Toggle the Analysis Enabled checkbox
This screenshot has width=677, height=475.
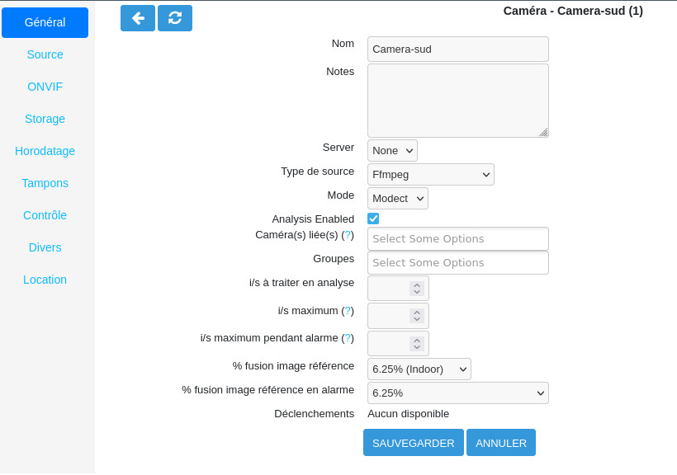point(373,219)
